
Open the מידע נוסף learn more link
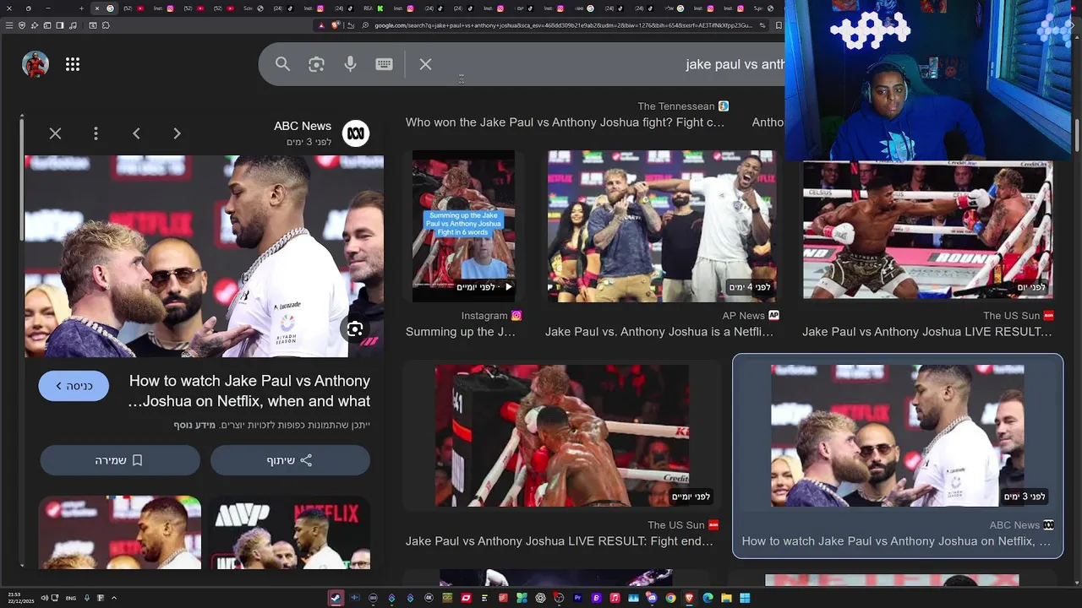click(195, 425)
